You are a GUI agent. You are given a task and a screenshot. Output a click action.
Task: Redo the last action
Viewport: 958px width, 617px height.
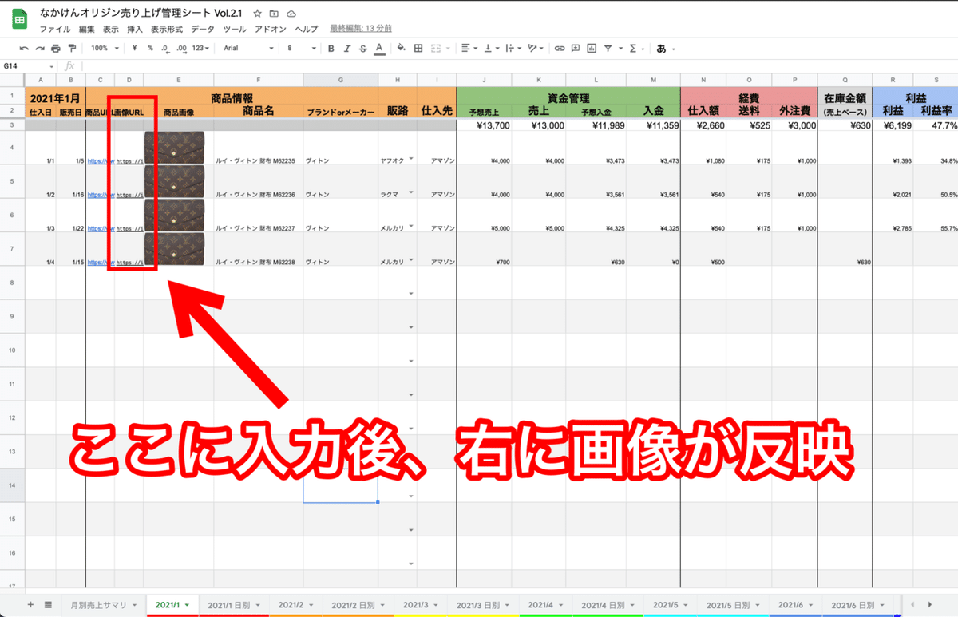click(x=39, y=49)
